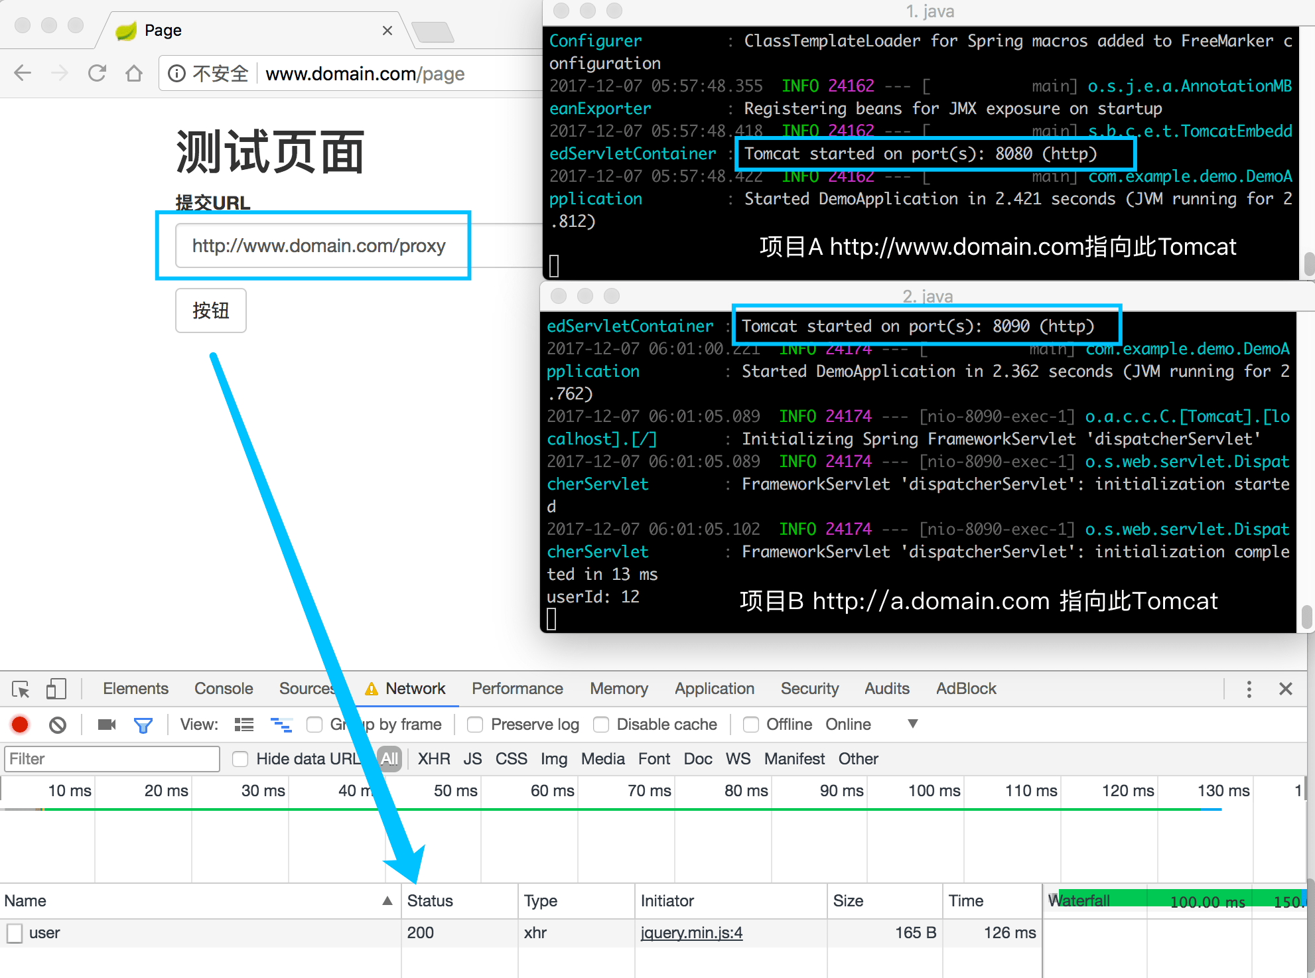Go to the home page icon

point(134,73)
